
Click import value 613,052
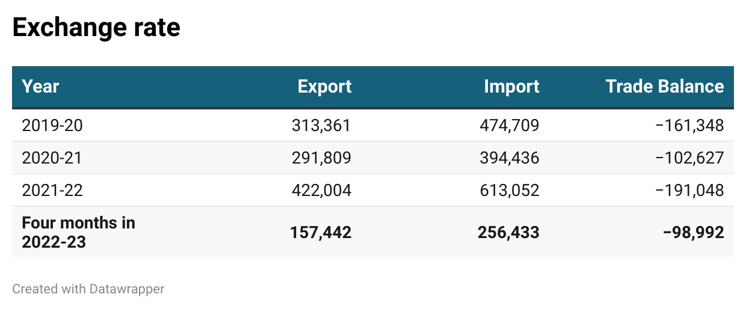click(x=510, y=191)
